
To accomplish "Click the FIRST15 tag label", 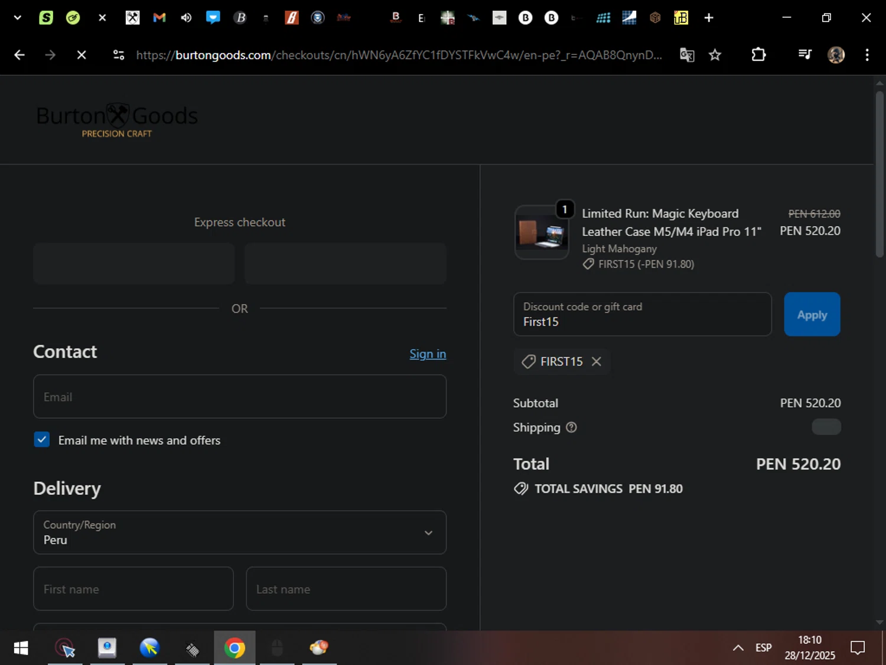I will click(562, 361).
